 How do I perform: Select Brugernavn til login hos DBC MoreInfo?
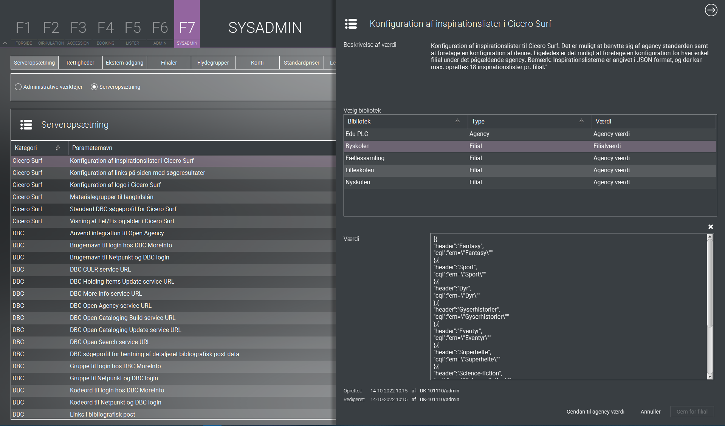(174, 245)
